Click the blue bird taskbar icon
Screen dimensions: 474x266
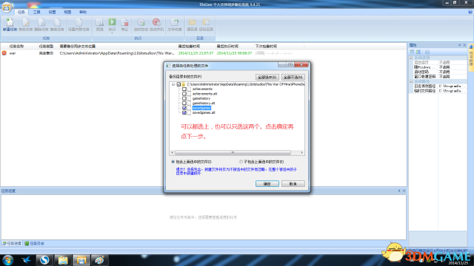[27, 260]
